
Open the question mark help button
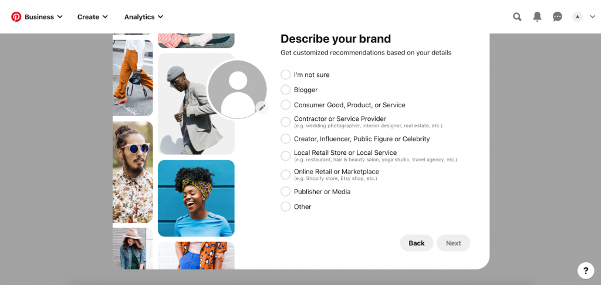coord(586,270)
